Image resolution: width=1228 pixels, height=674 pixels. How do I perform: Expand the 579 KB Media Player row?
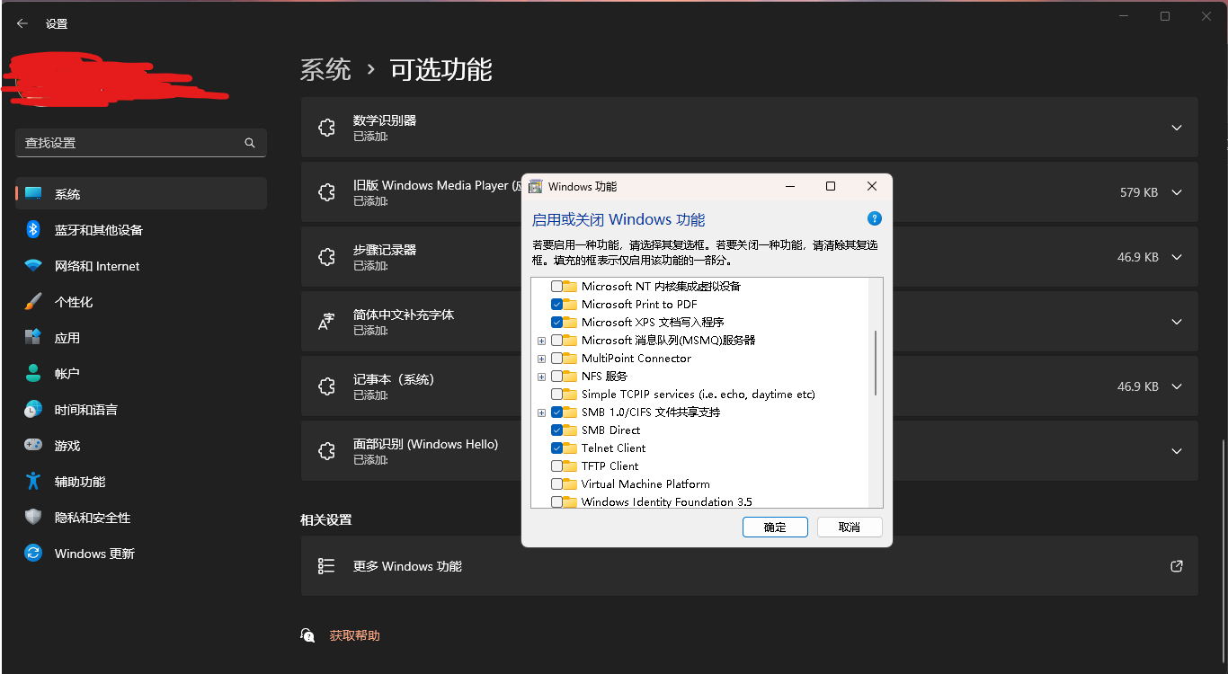click(1177, 192)
